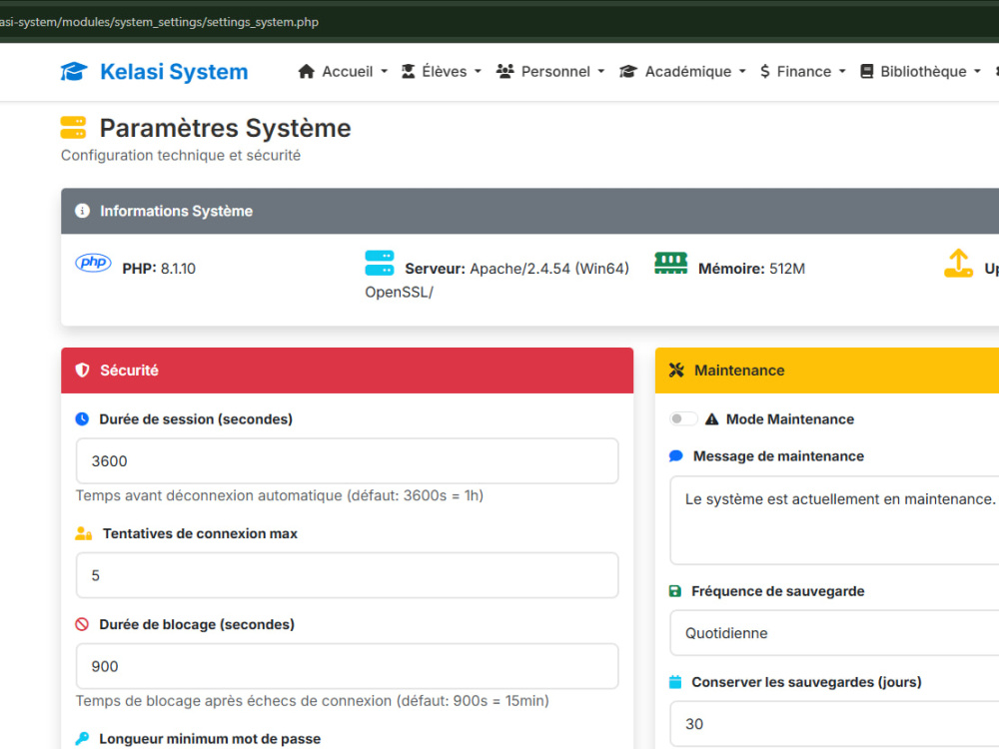Expand the caret next to Élèves

(478, 71)
